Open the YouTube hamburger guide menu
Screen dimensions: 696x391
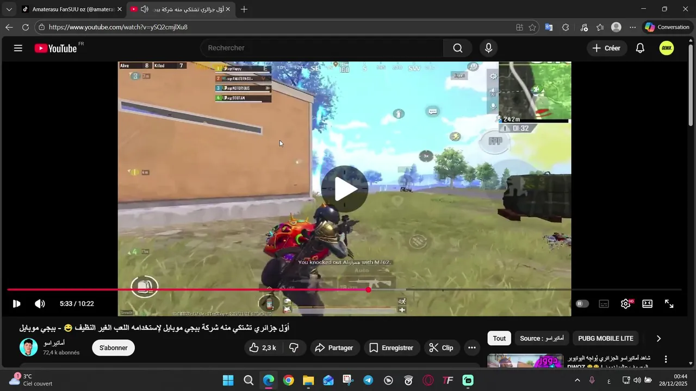pyautogui.click(x=18, y=48)
